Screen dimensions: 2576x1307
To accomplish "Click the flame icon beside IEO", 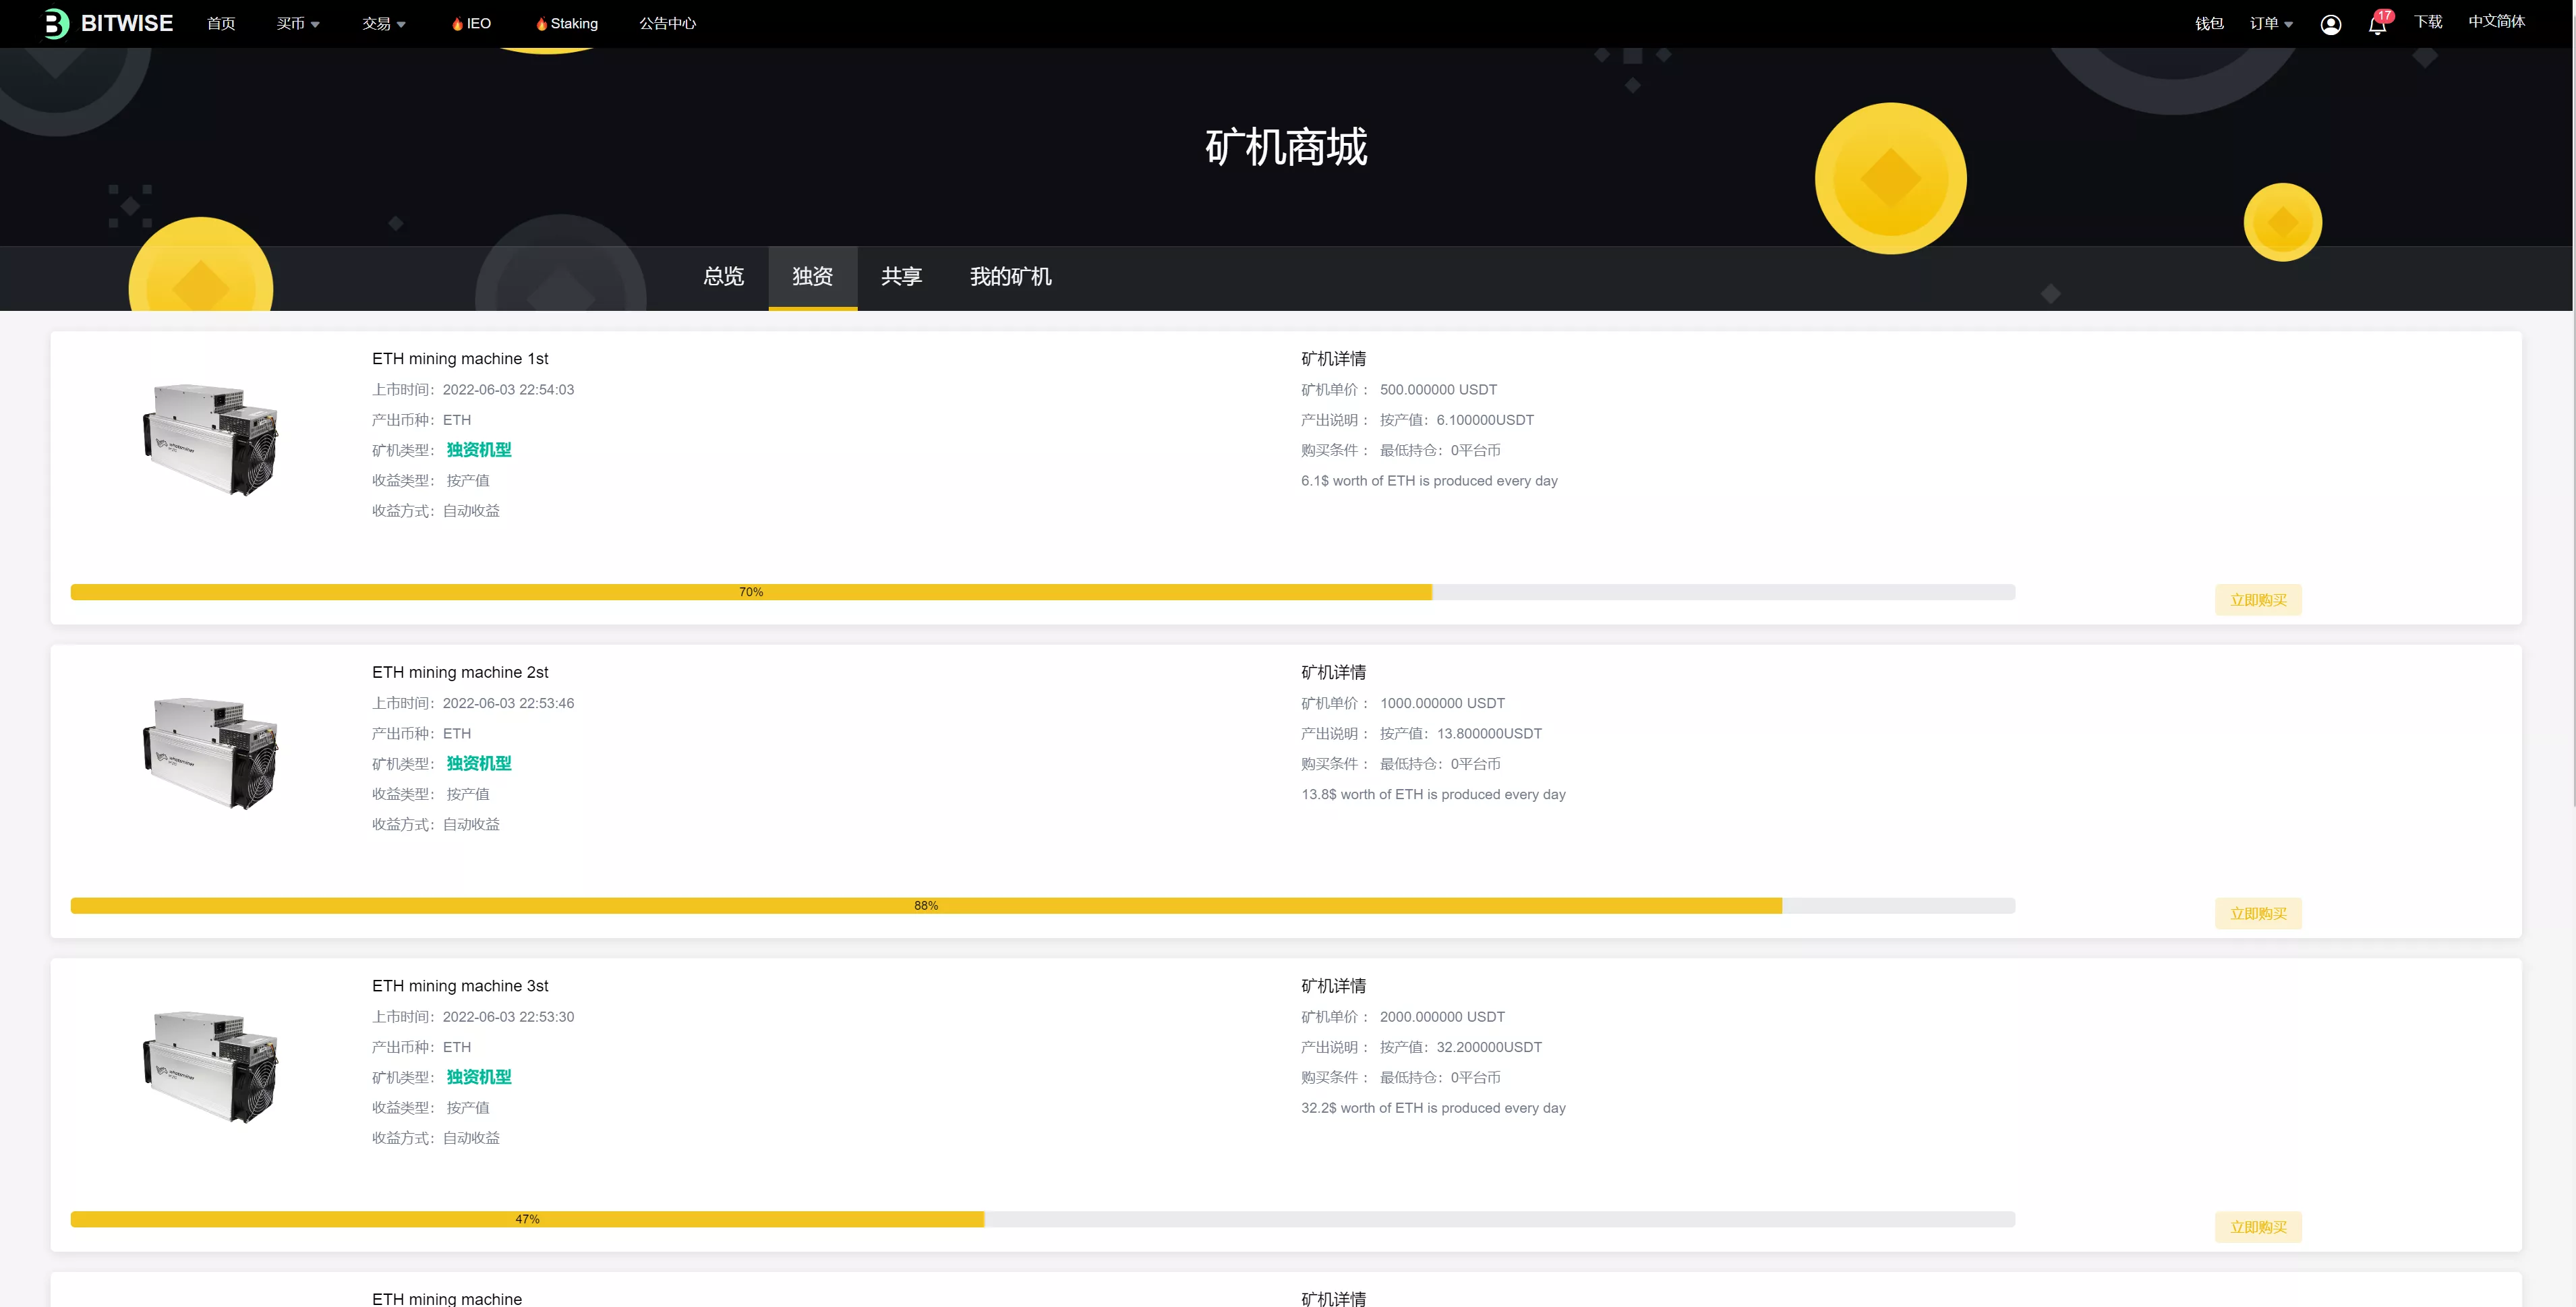I will [x=457, y=24].
